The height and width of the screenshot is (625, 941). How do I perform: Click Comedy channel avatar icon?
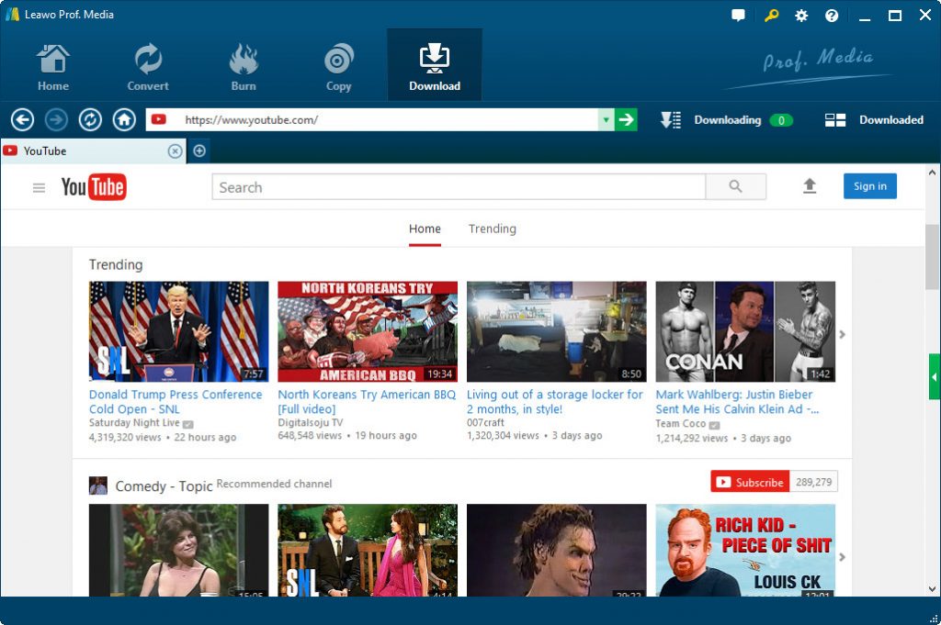point(97,485)
